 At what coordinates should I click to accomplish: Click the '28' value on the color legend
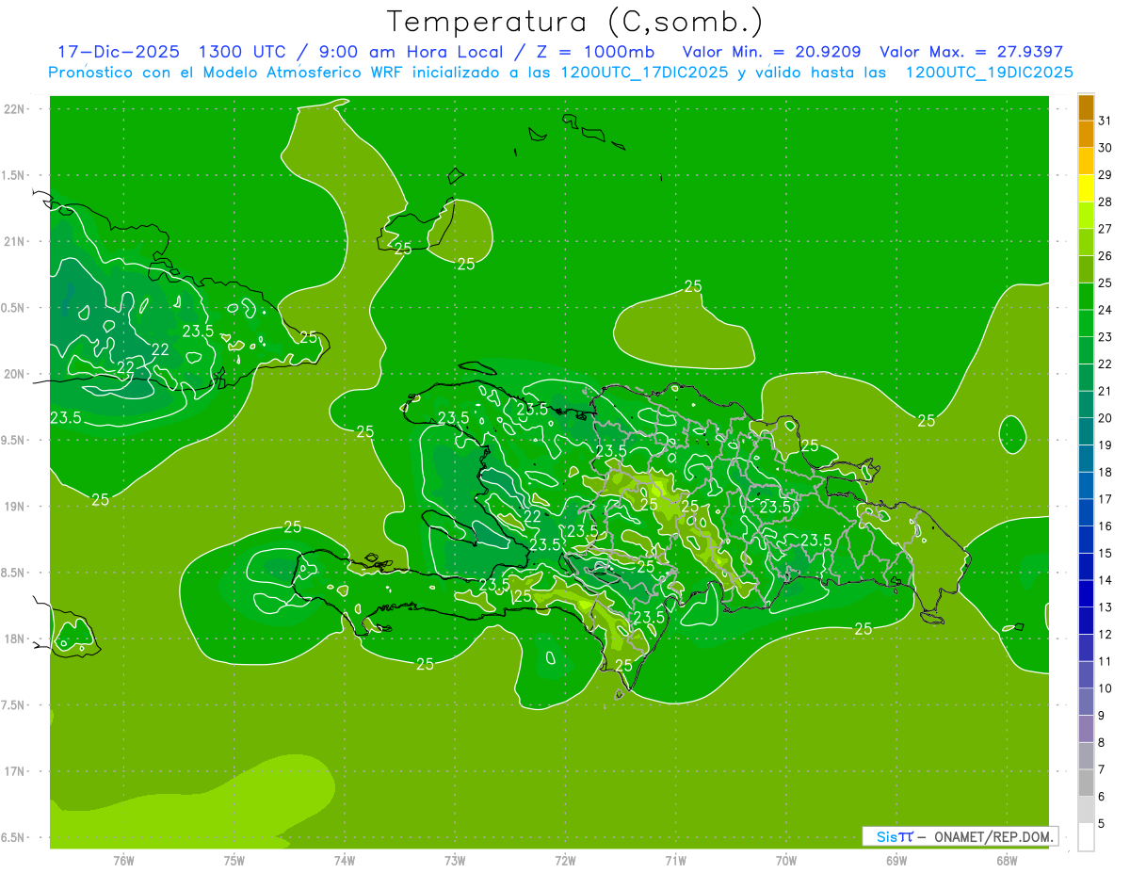click(x=1106, y=202)
